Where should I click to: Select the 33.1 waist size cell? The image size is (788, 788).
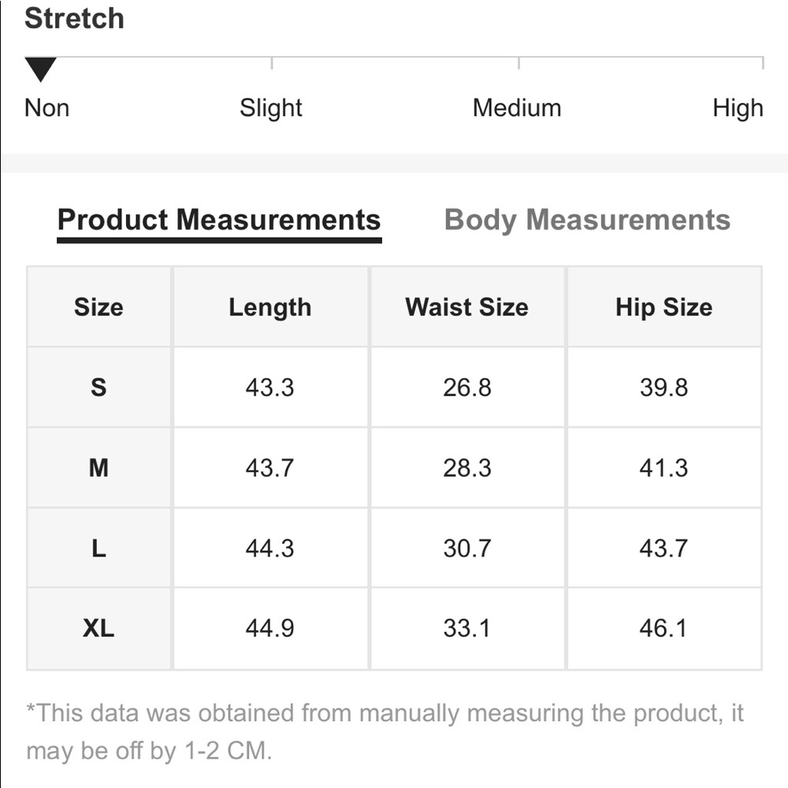(466, 628)
